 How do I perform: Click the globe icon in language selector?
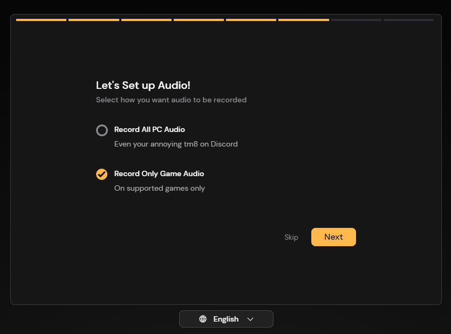tap(203, 319)
